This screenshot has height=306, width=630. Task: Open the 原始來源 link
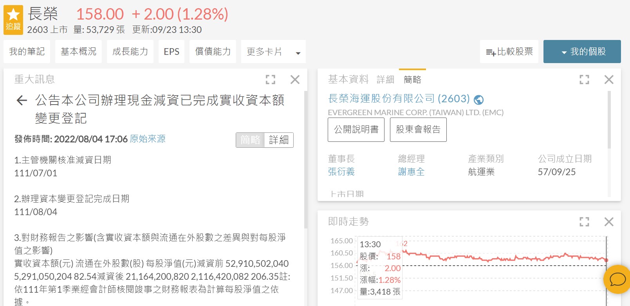click(148, 139)
